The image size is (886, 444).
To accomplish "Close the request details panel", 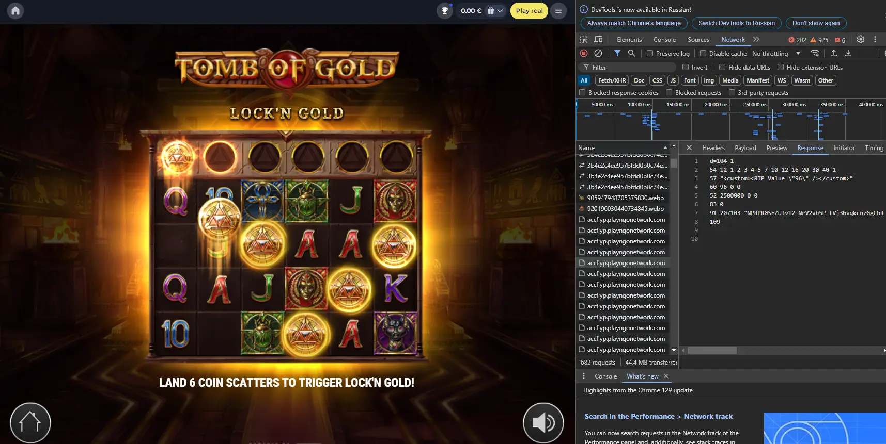I will (689, 148).
